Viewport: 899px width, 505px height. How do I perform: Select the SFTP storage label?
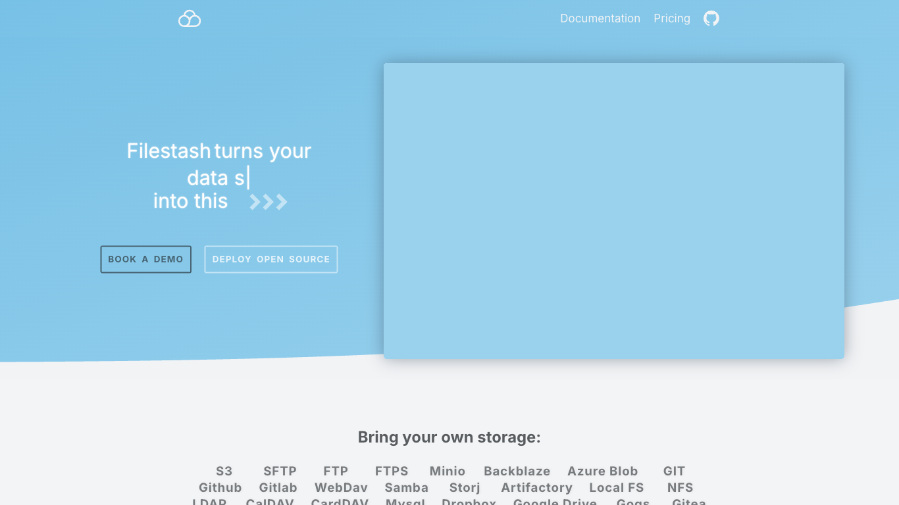pos(280,471)
